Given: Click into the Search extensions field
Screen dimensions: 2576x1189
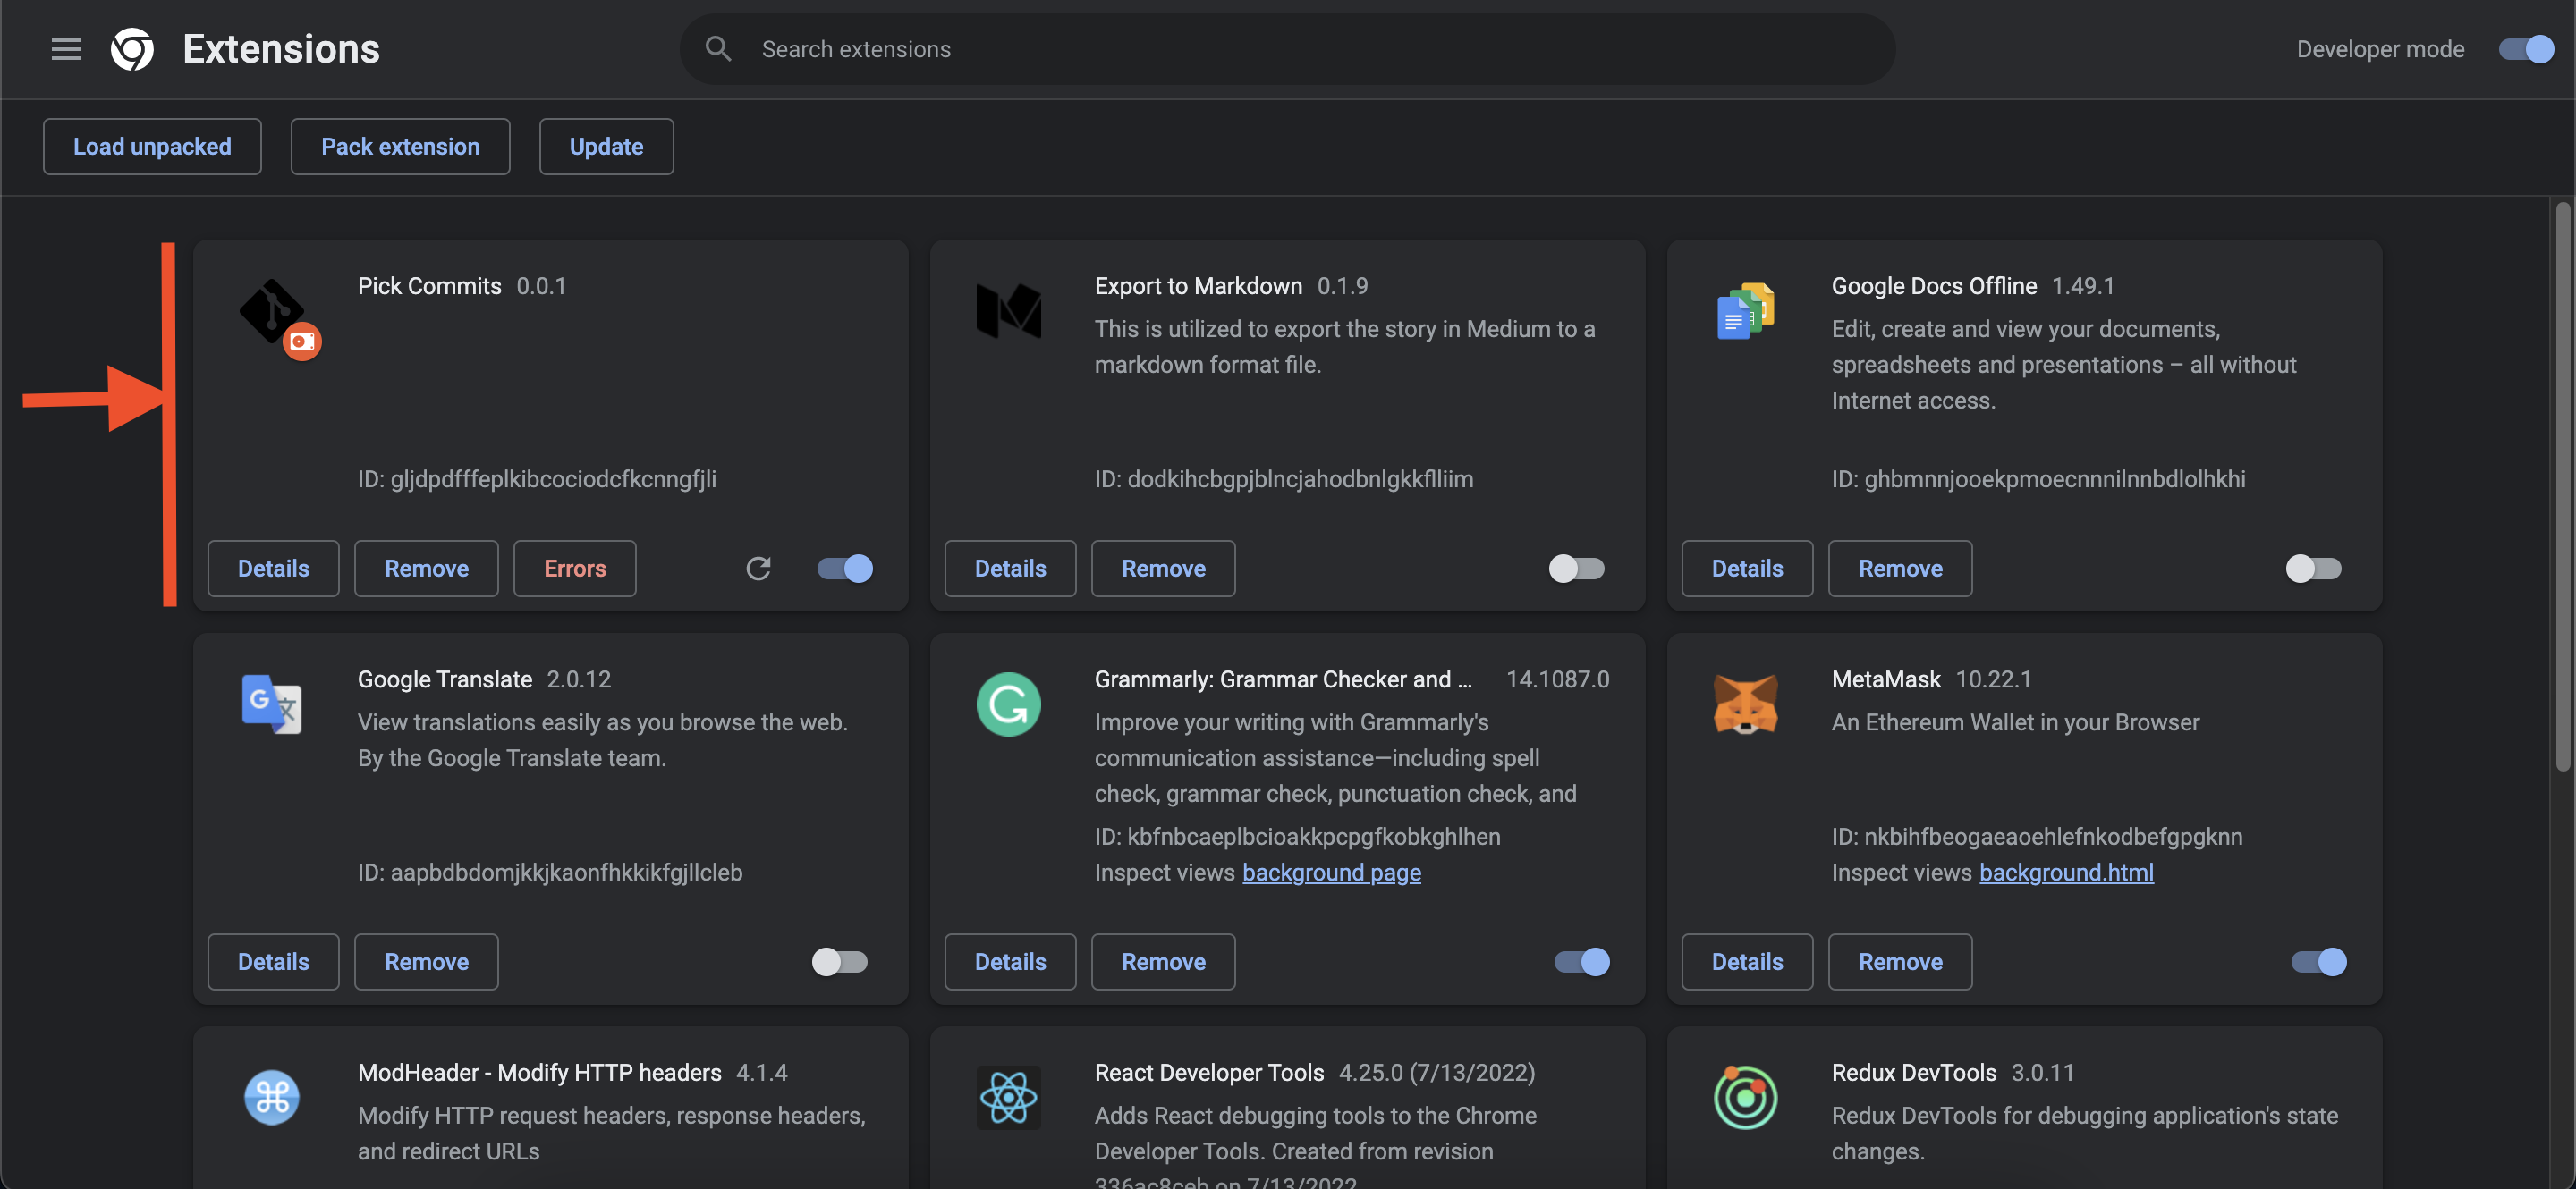Looking at the screenshot, I should pyautogui.click(x=1300, y=49).
